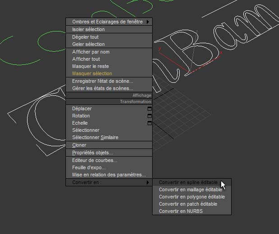The width and height of the screenshot is (279, 234).
Task: Choose Afficher par nom
Action: (109, 52)
